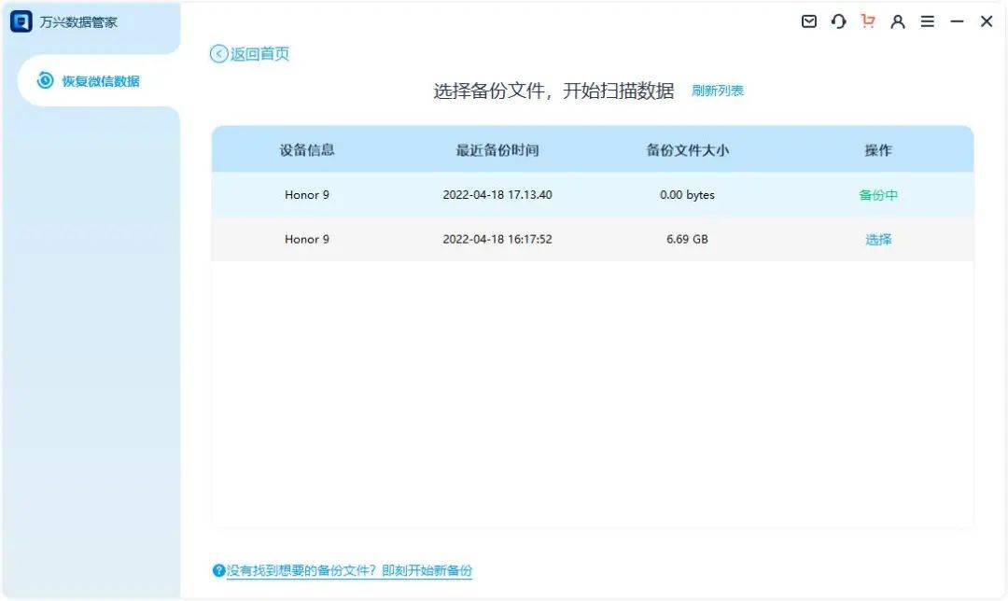This screenshot has height=601, width=1008.
Task: Go back via 返回首页 link
Action: pyautogui.click(x=259, y=53)
